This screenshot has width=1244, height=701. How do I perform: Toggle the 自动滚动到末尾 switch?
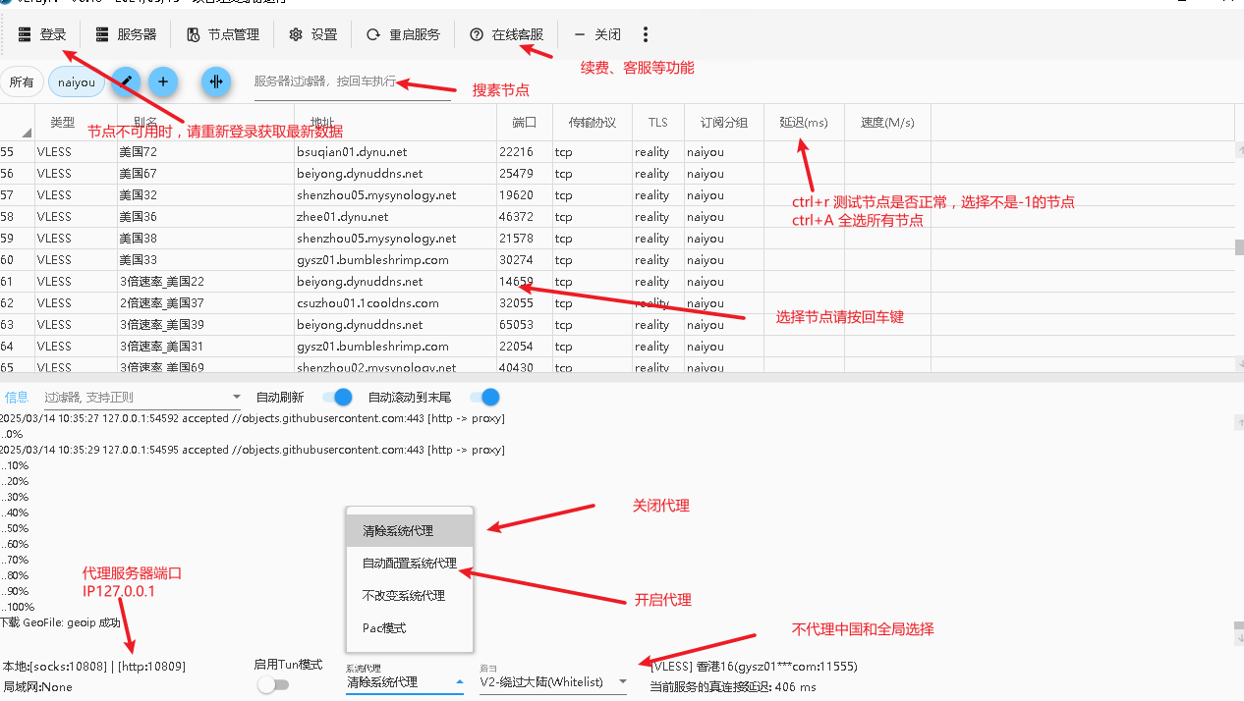click(484, 398)
